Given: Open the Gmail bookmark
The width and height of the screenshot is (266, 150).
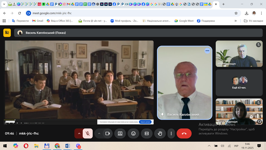Looking at the screenshot, I should 38,21.
